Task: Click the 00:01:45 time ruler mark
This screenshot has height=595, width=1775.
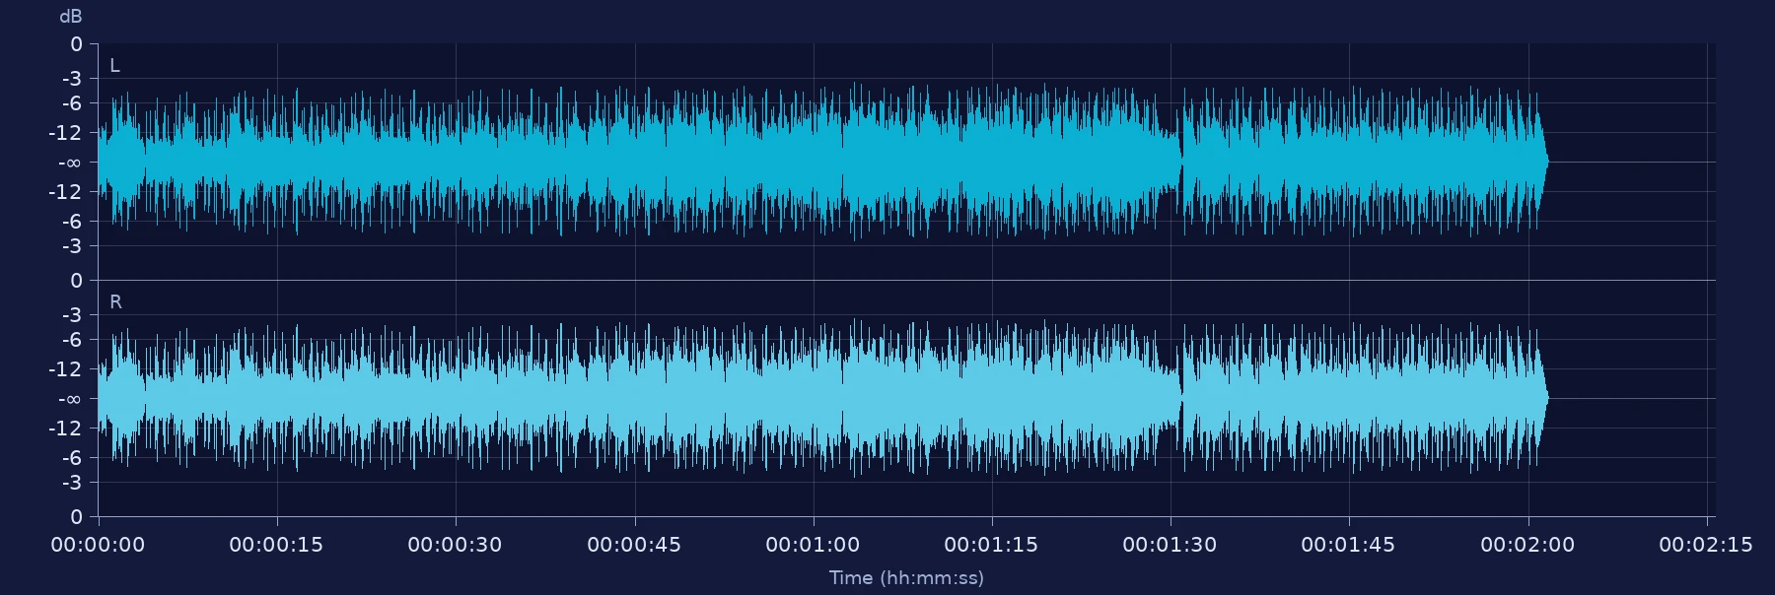Action: point(1348,545)
